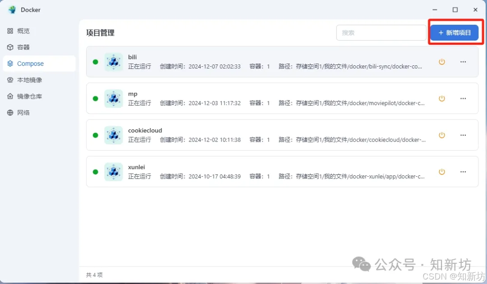The width and height of the screenshot is (487, 284).
Task: Focus the 搜索 search field
Action: pos(381,32)
